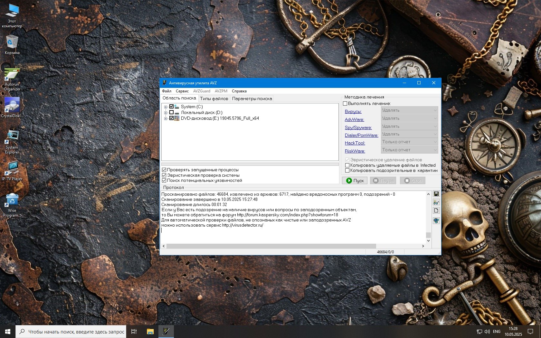Click the blank page icon to clear the protocol
Image resolution: width=541 pixels, height=338 pixels.
coord(436,211)
